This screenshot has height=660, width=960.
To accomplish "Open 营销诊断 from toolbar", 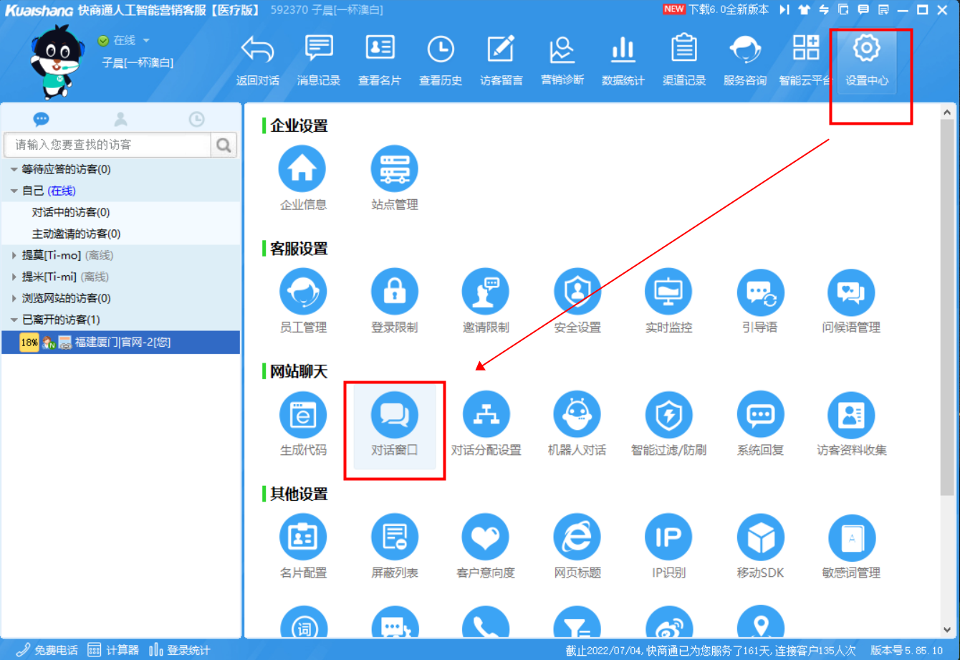I will tap(562, 61).
